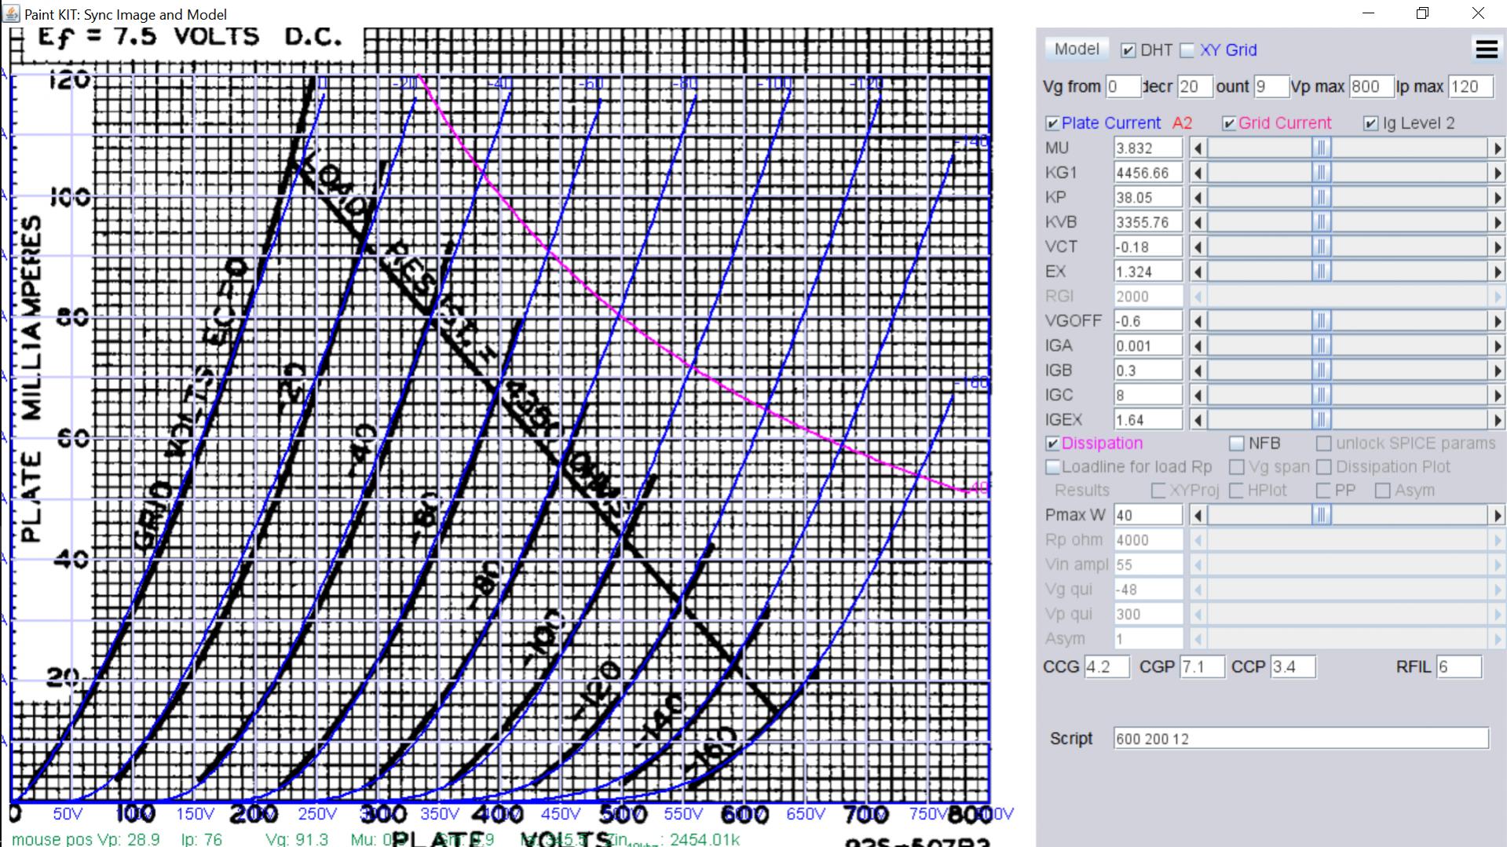Image resolution: width=1507 pixels, height=847 pixels.
Task: Decrease VCT with left arrow
Action: pyautogui.click(x=1198, y=246)
